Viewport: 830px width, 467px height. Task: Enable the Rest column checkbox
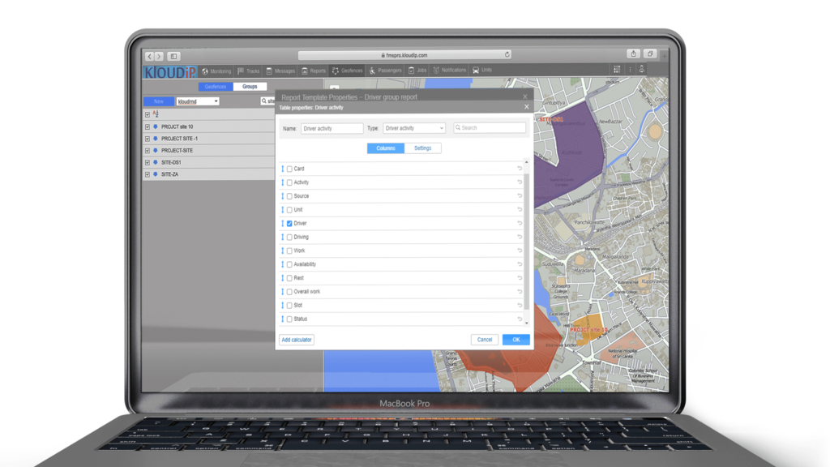pos(289,279)
